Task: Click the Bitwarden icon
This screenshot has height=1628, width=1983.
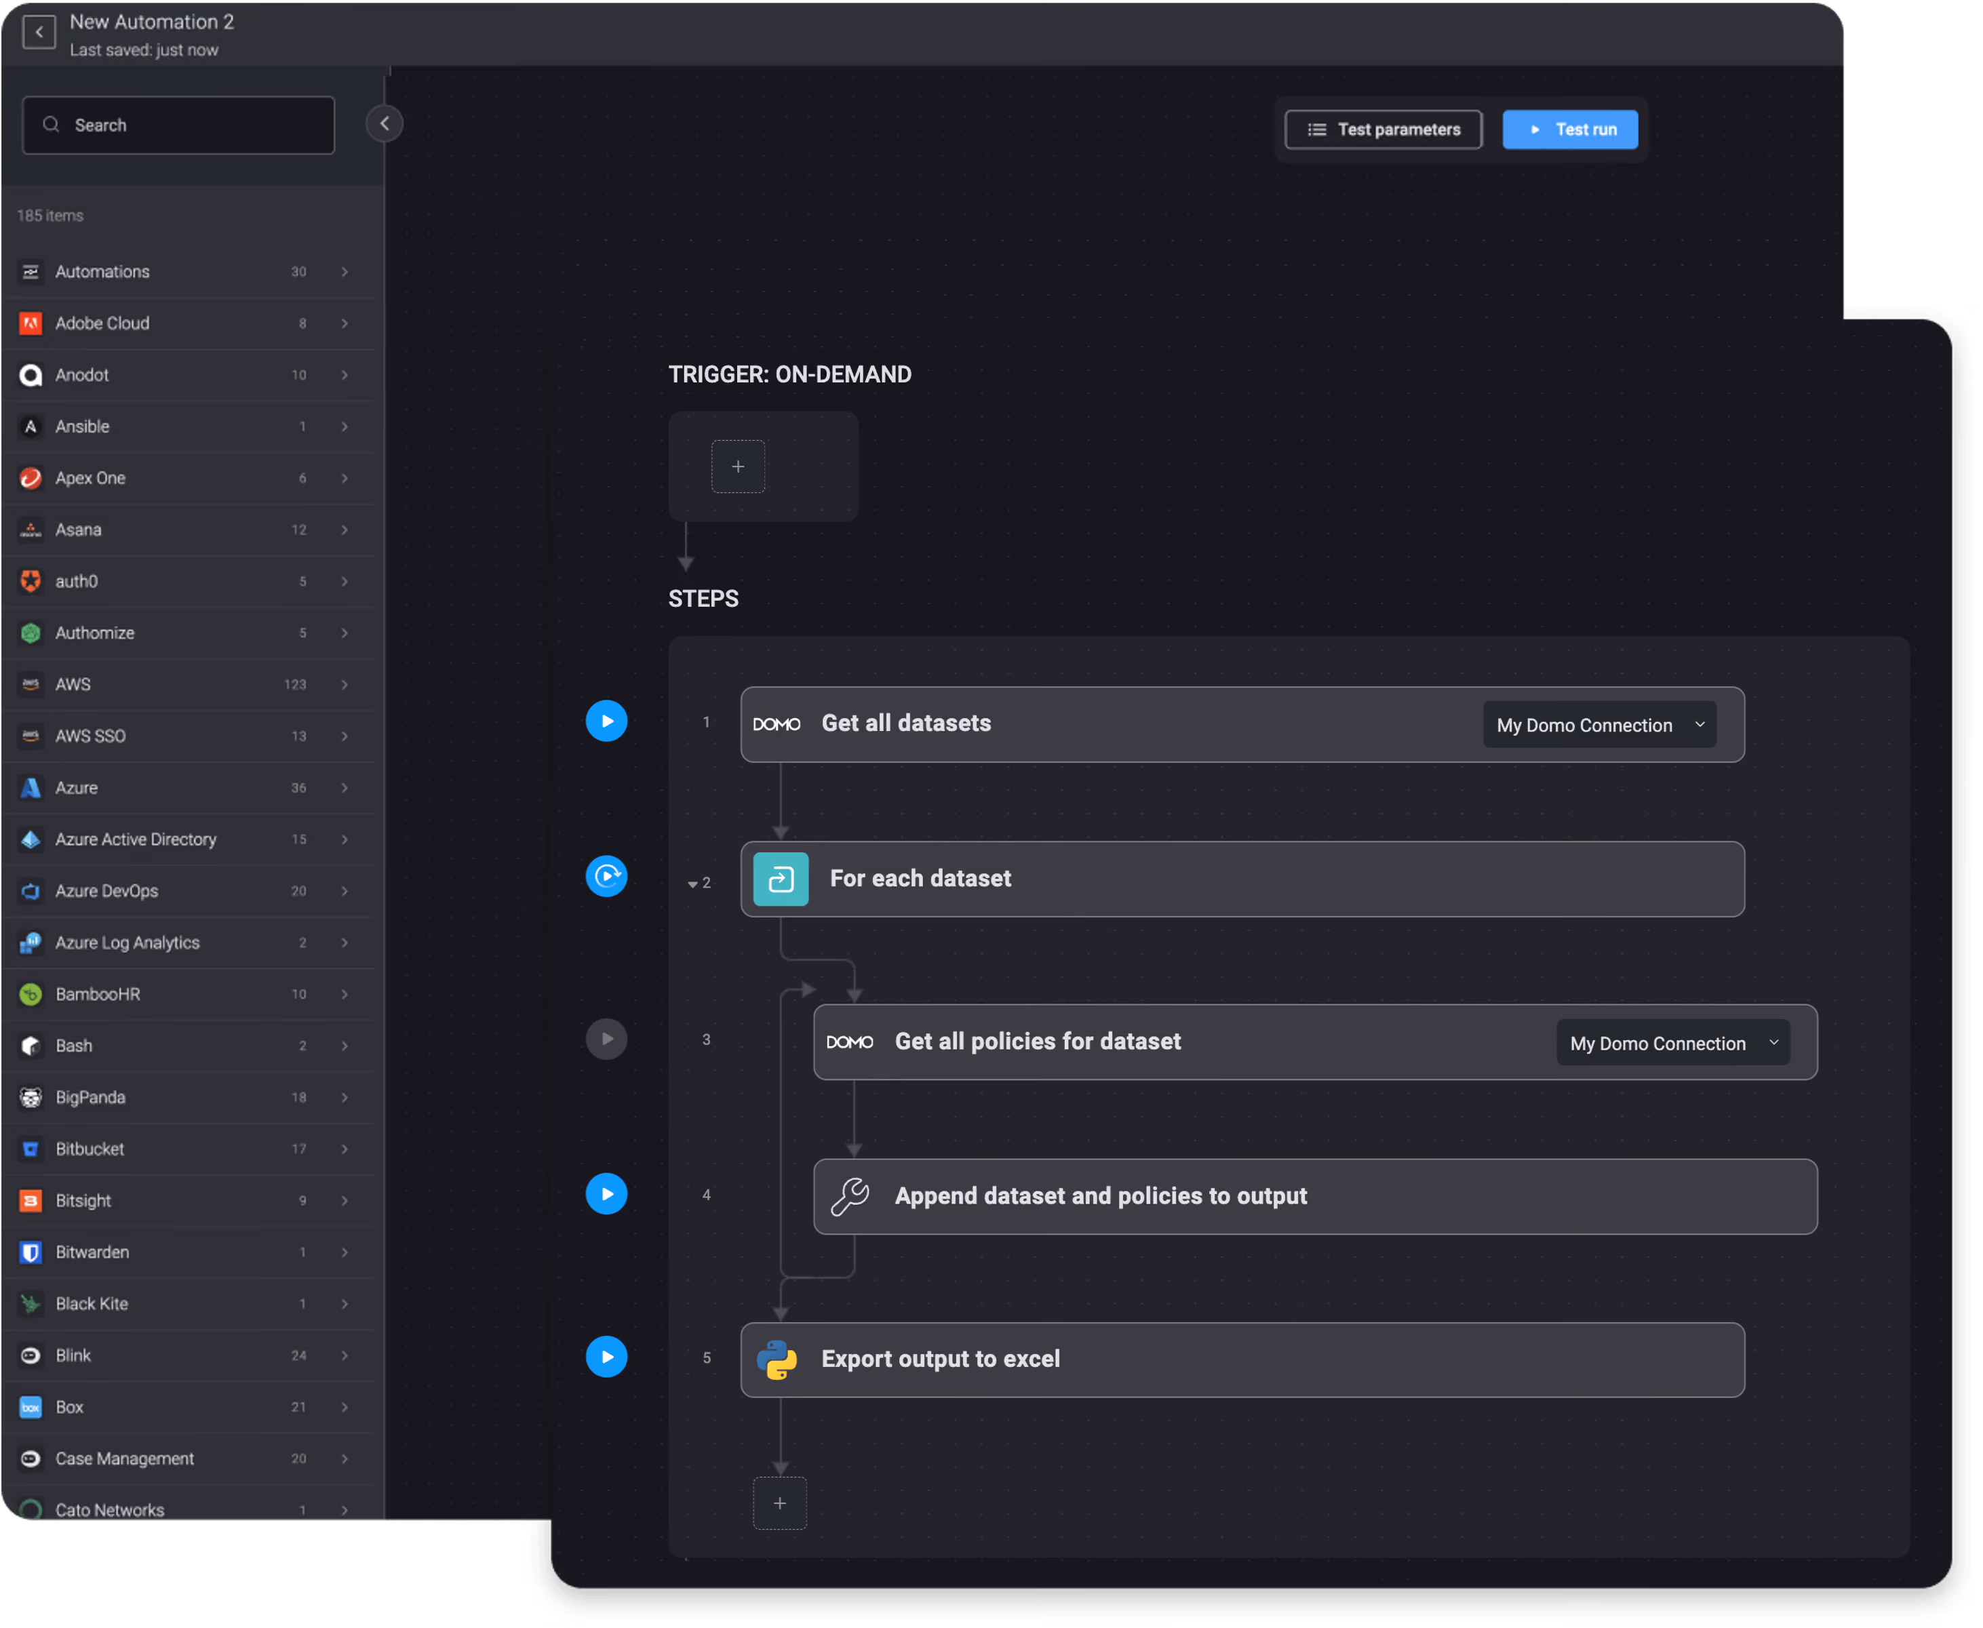Action: point(31,1252)
